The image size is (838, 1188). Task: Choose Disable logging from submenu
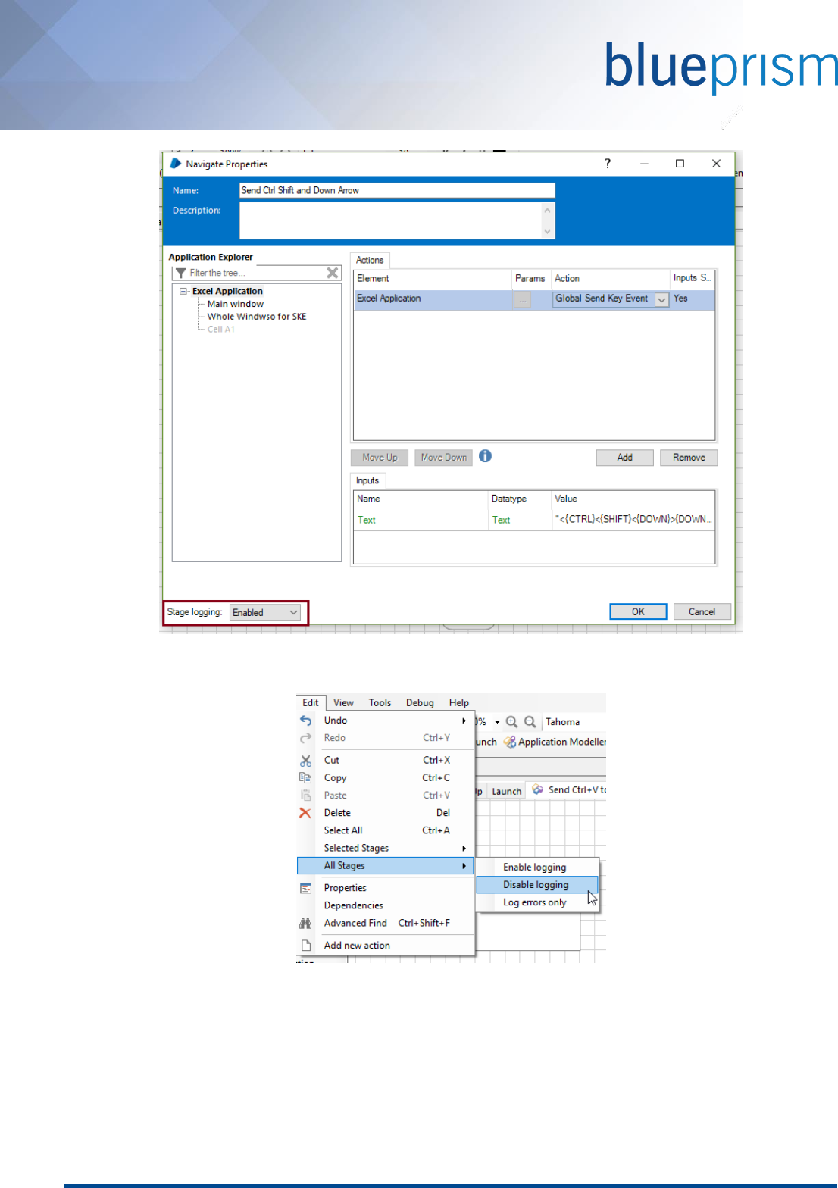click(x=536, y=884)
